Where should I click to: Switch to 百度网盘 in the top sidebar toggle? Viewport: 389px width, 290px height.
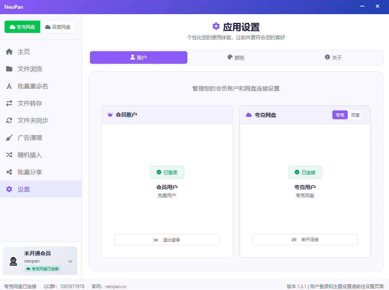click(x=58, y=27)
